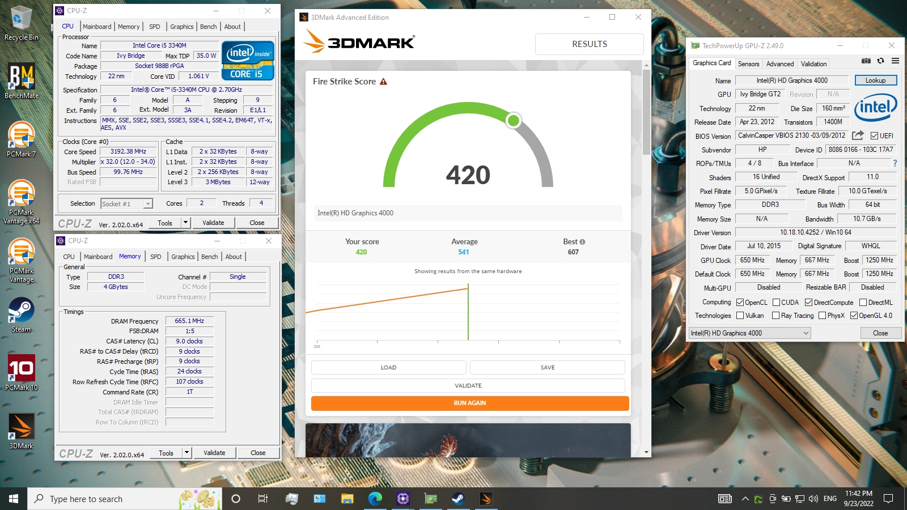Click the 3DMark scrollbar down arrow

click(646, 452)
